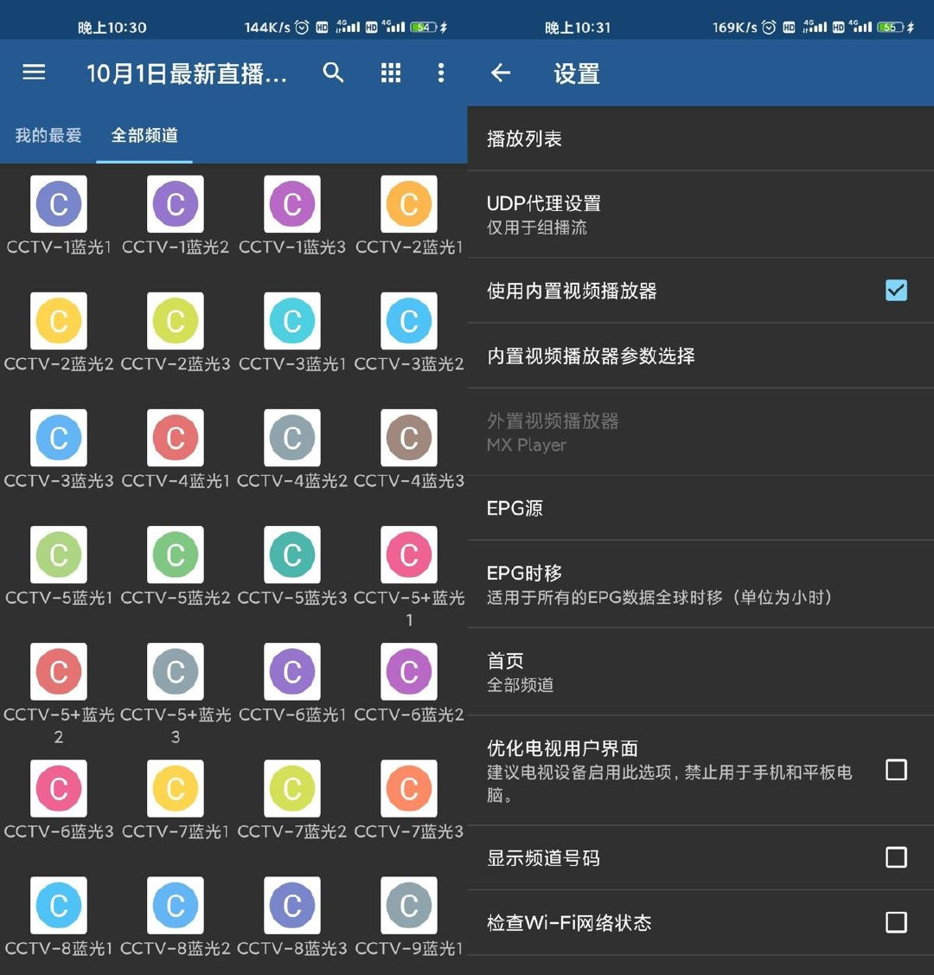Go back using the arrow in Settings

[500, 74]
